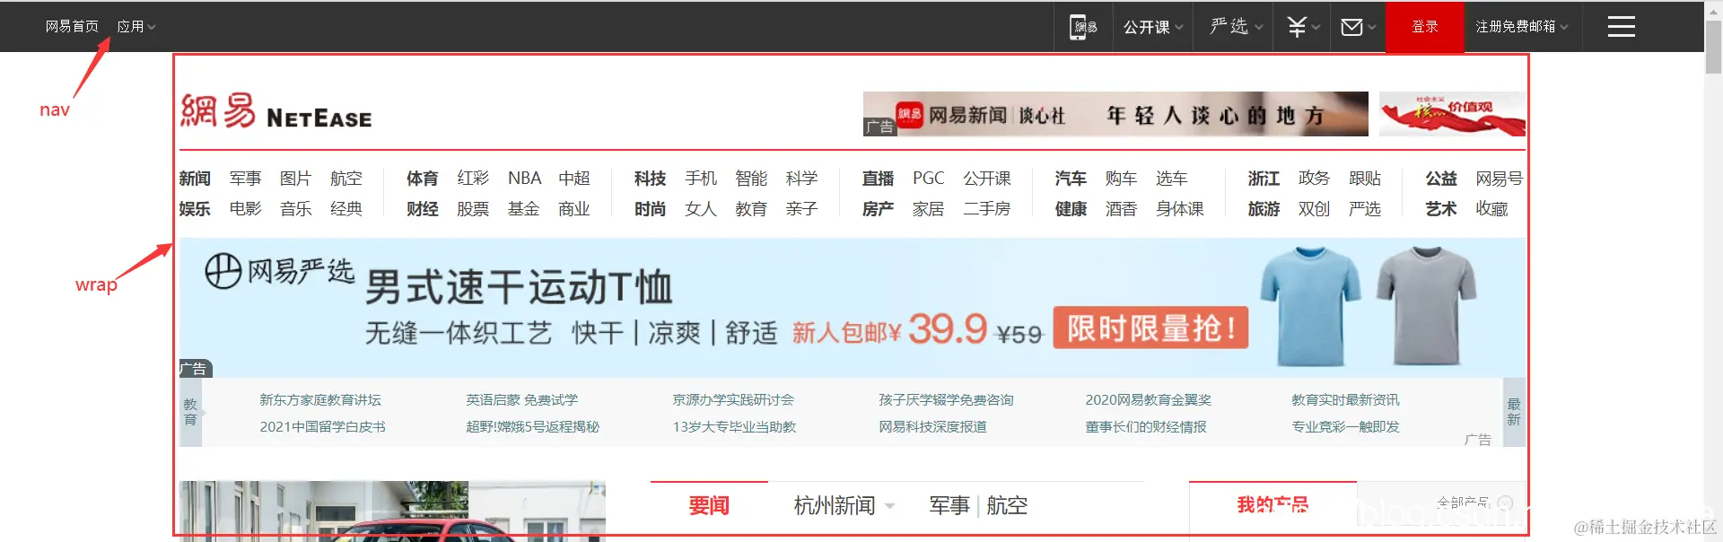This screenshot has height=542, width=1723.
Task: Click the hamburger menu icon
Action: pyautogui.click(x=1621, y=27)
